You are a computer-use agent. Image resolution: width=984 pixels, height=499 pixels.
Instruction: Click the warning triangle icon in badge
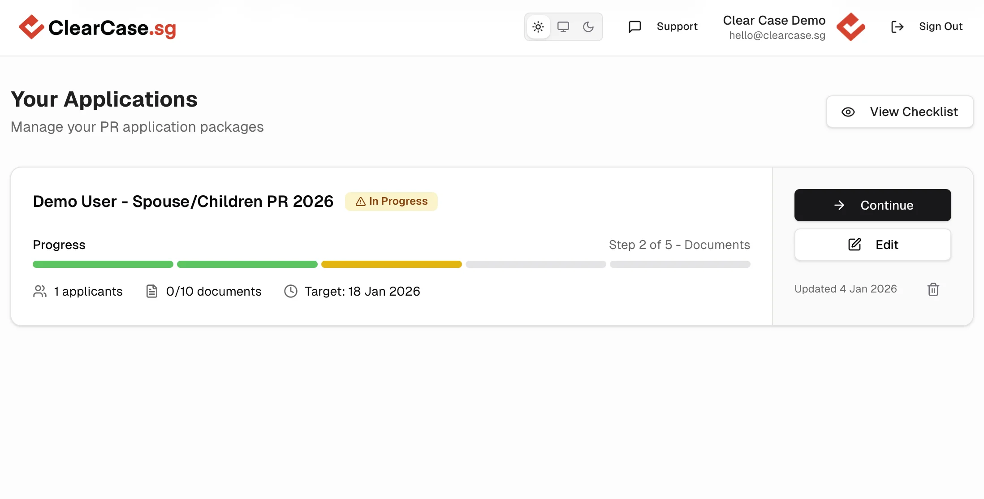point(361,202)
